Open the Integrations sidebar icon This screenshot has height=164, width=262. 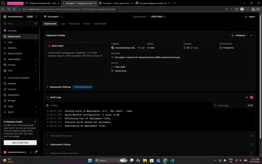tap(5, 95)
